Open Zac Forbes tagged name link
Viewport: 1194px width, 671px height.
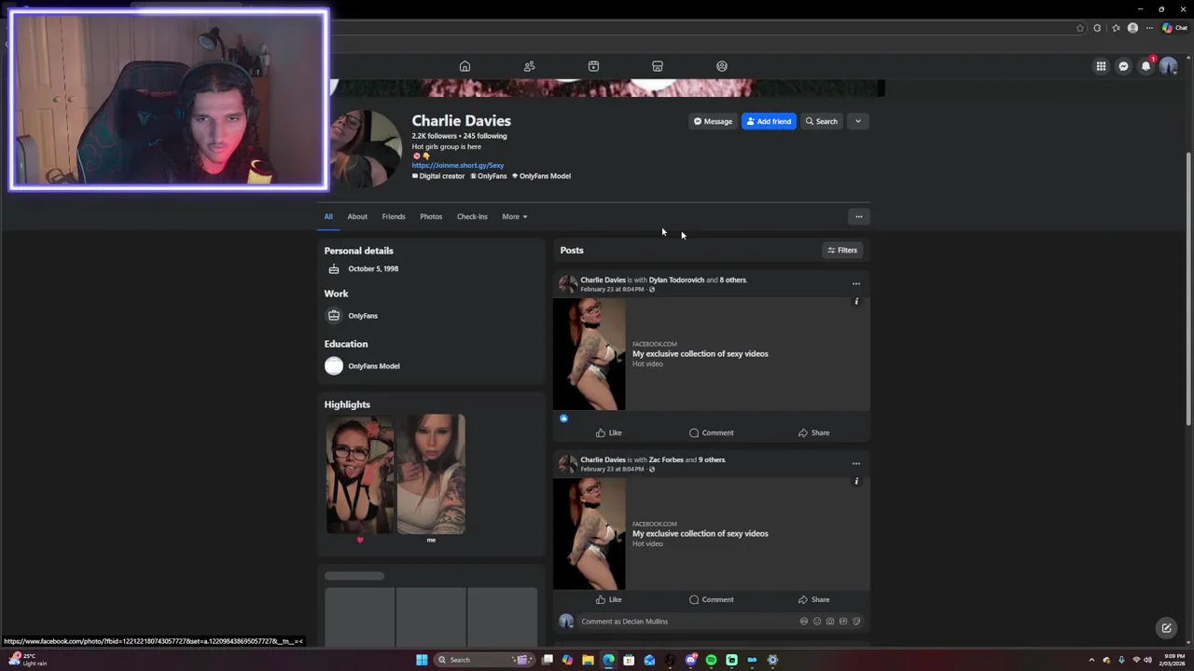coord(666,459)
